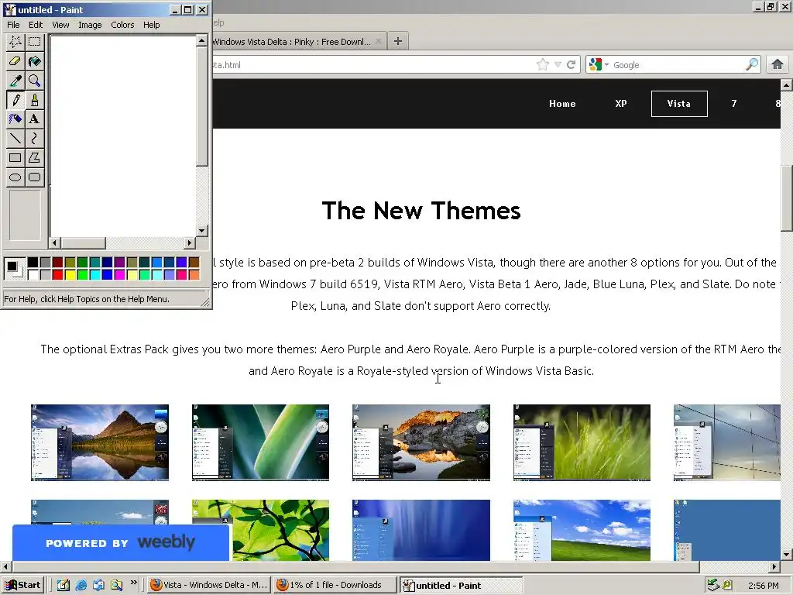
Task: Close the Windows Vista Delta tab
Action: pyautogui.click(x=379, y=42)
